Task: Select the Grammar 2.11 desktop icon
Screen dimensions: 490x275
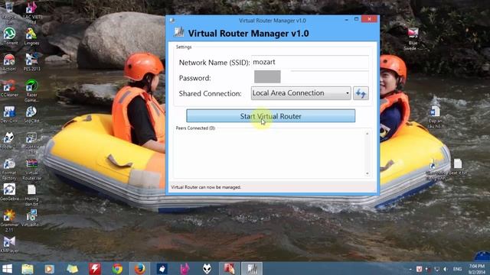Action: pyautogui.click(x=9, y=221)
